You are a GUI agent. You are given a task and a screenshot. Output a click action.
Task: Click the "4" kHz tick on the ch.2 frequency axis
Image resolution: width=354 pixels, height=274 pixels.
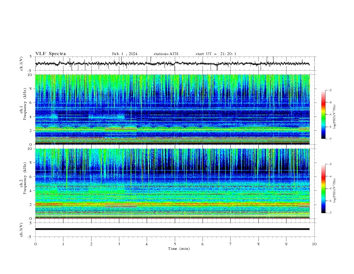[x=31, y=191]
